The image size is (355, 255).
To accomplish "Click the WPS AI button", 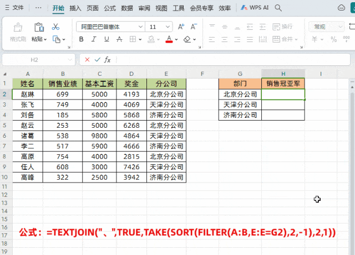I will [x=255, y=8].
